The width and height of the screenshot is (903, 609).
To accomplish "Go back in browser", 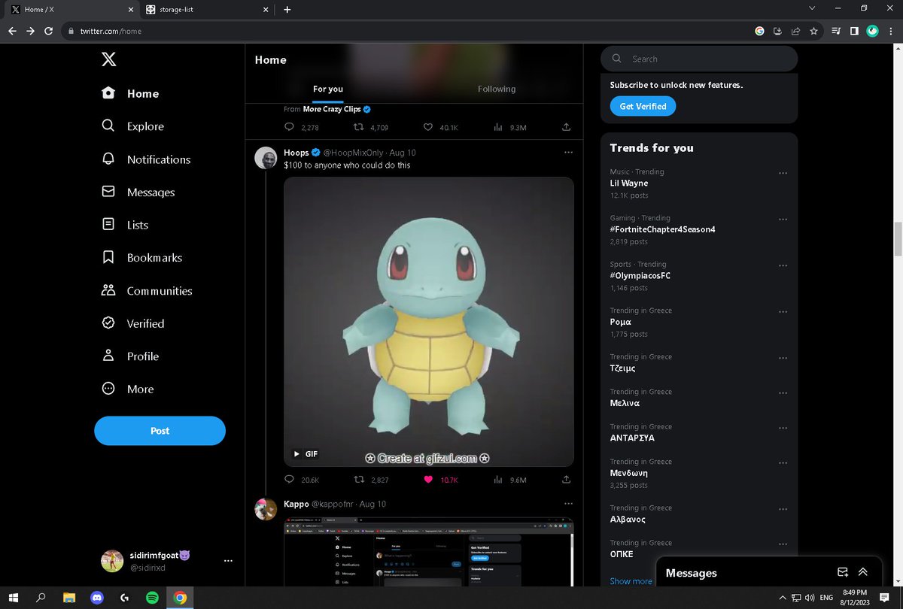I will [x=11, y=31].
